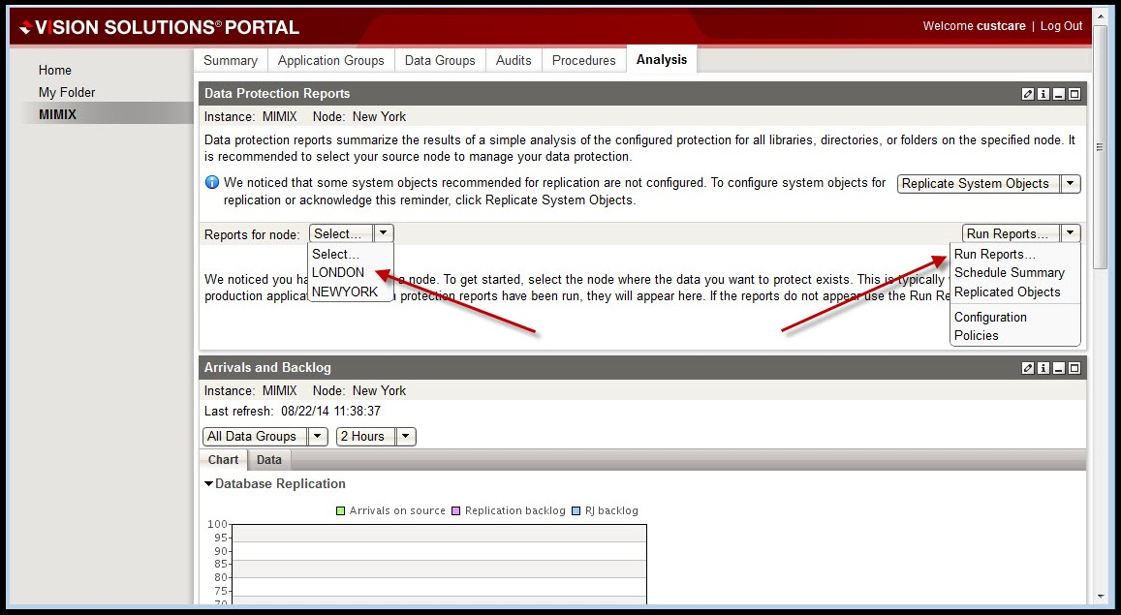1121x615 pixels.
Task: Select LONDON from node list
Action: click(338, 273)
